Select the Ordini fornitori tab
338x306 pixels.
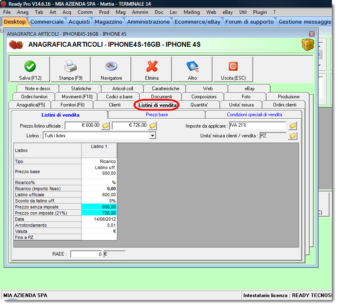pos(34,97)
